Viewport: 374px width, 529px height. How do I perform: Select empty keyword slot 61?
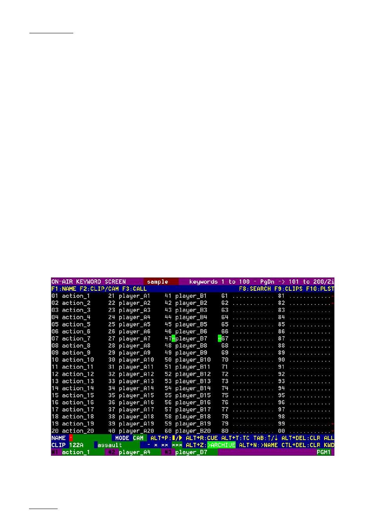pos(248,296)
